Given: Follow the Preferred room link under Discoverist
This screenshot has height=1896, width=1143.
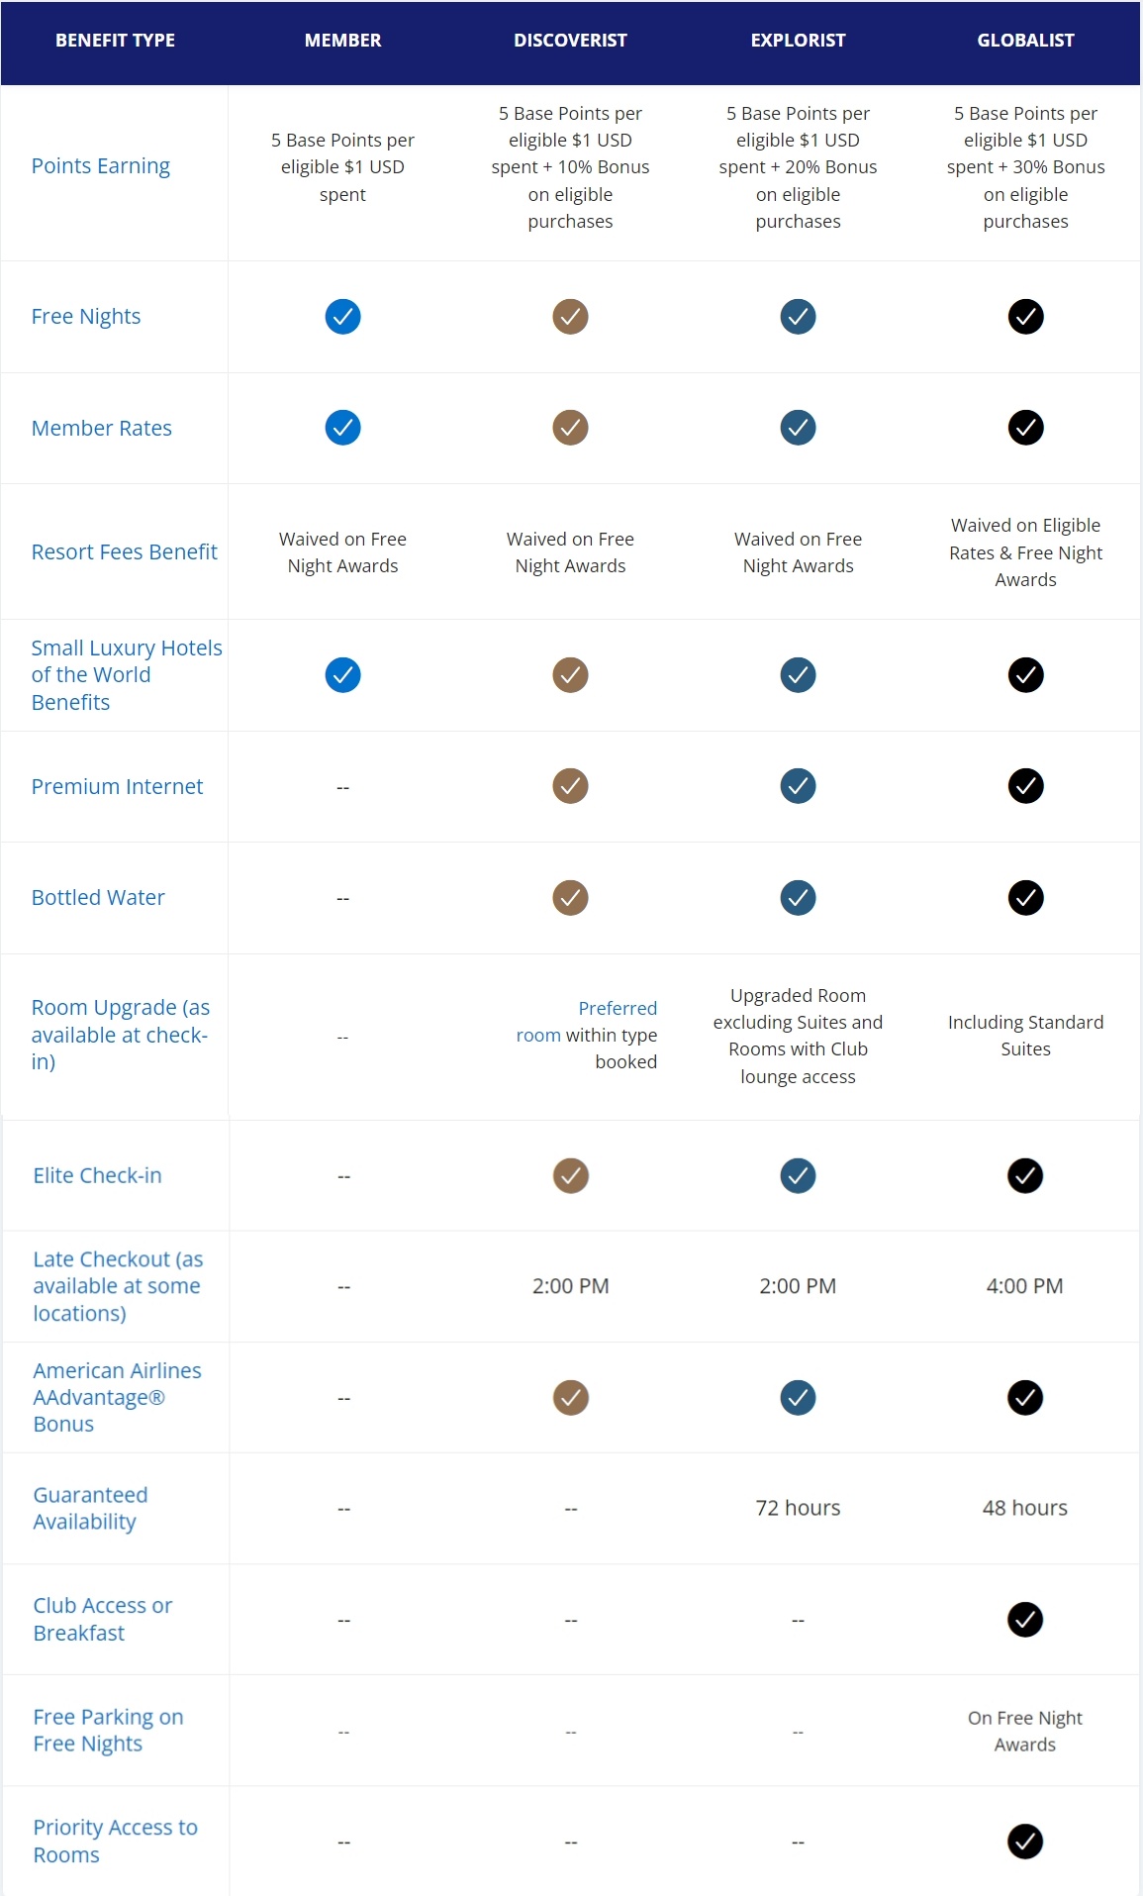Looking at the screenshot, I should point(587,1022).
